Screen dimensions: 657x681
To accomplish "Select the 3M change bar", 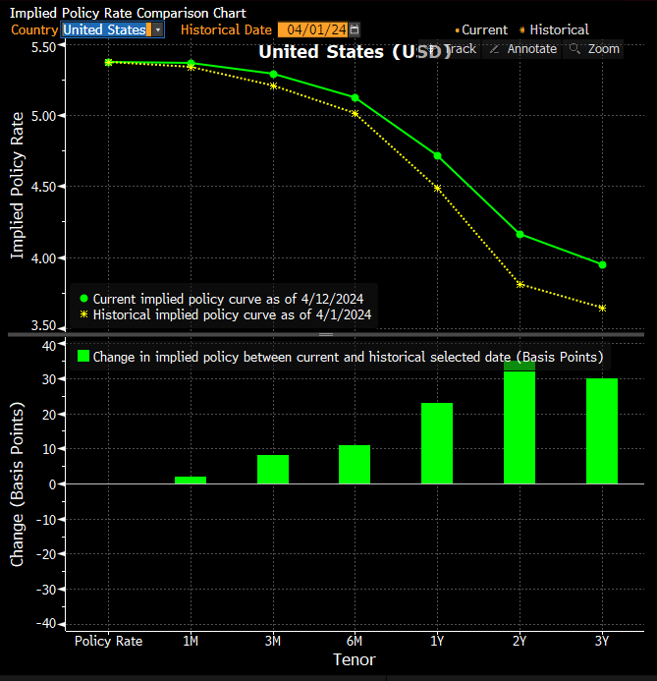I will tap(273, 469).
